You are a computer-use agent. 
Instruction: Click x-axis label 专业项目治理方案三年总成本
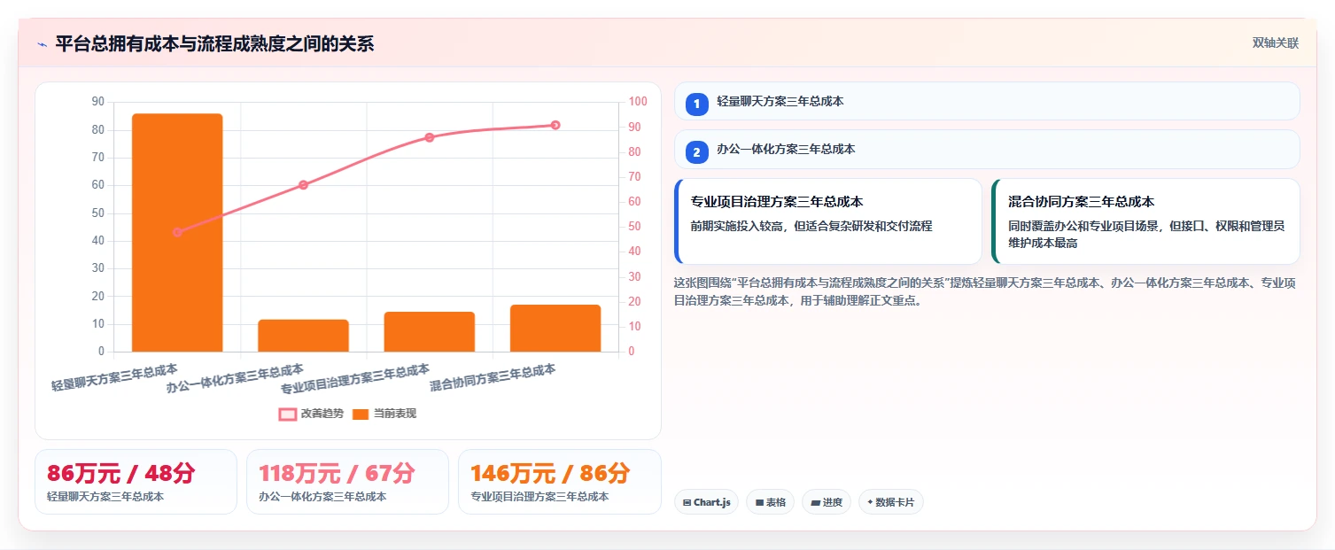coord(355,377)
